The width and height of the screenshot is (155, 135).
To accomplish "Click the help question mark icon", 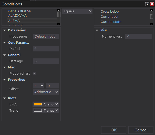I will [147, 4].
